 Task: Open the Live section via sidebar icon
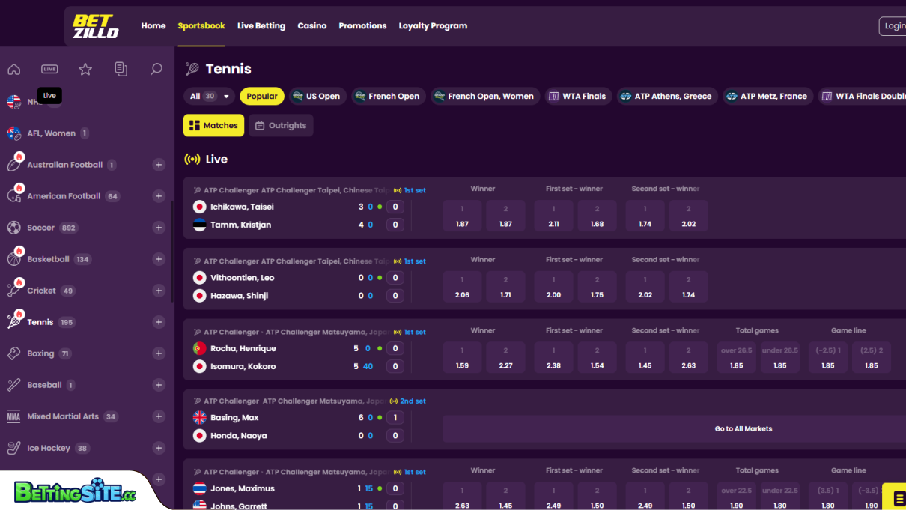pyautogui.click(x=49, y=69)
